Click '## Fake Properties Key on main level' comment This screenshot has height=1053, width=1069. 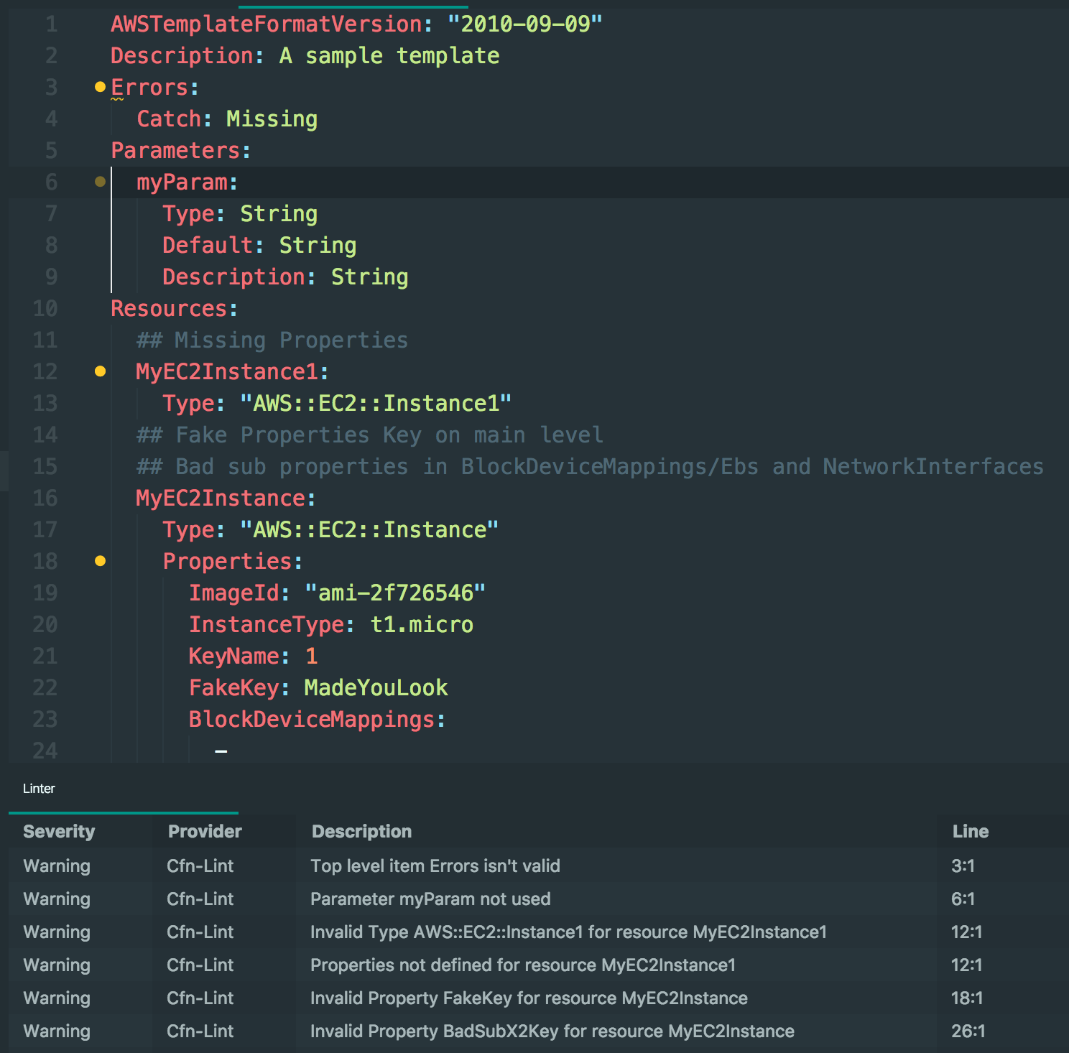point(370,435)
